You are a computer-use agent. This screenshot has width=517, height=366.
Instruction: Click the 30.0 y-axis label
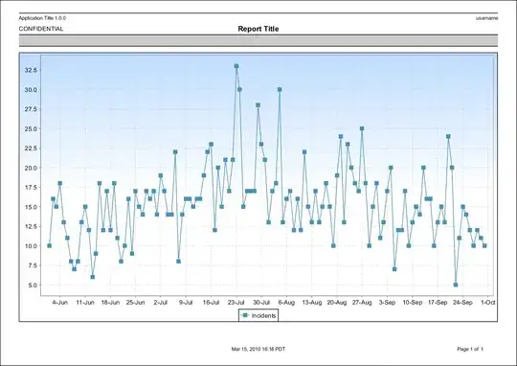click(x=31, y=90)
